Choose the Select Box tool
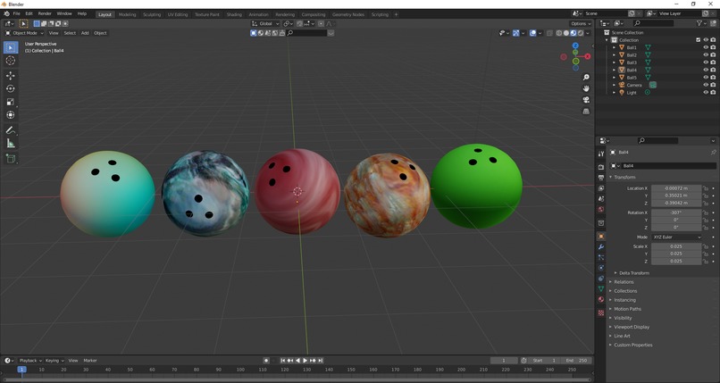Image resolution: width=720 pixels, height=383 pixels. coord(11,46)
